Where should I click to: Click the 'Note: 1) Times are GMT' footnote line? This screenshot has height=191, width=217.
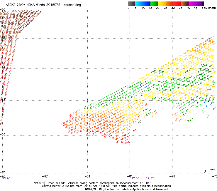pyautogui.click(x=93, y=183)
